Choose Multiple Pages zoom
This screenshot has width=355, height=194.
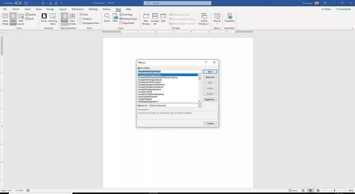128,19
